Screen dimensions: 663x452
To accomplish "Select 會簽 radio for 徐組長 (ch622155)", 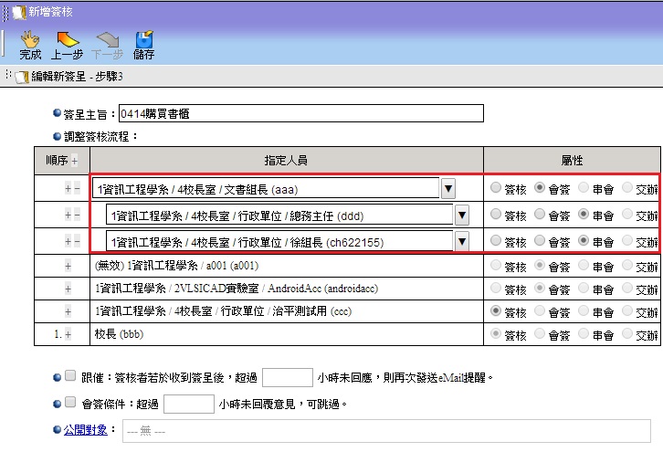I will point(540,240).
